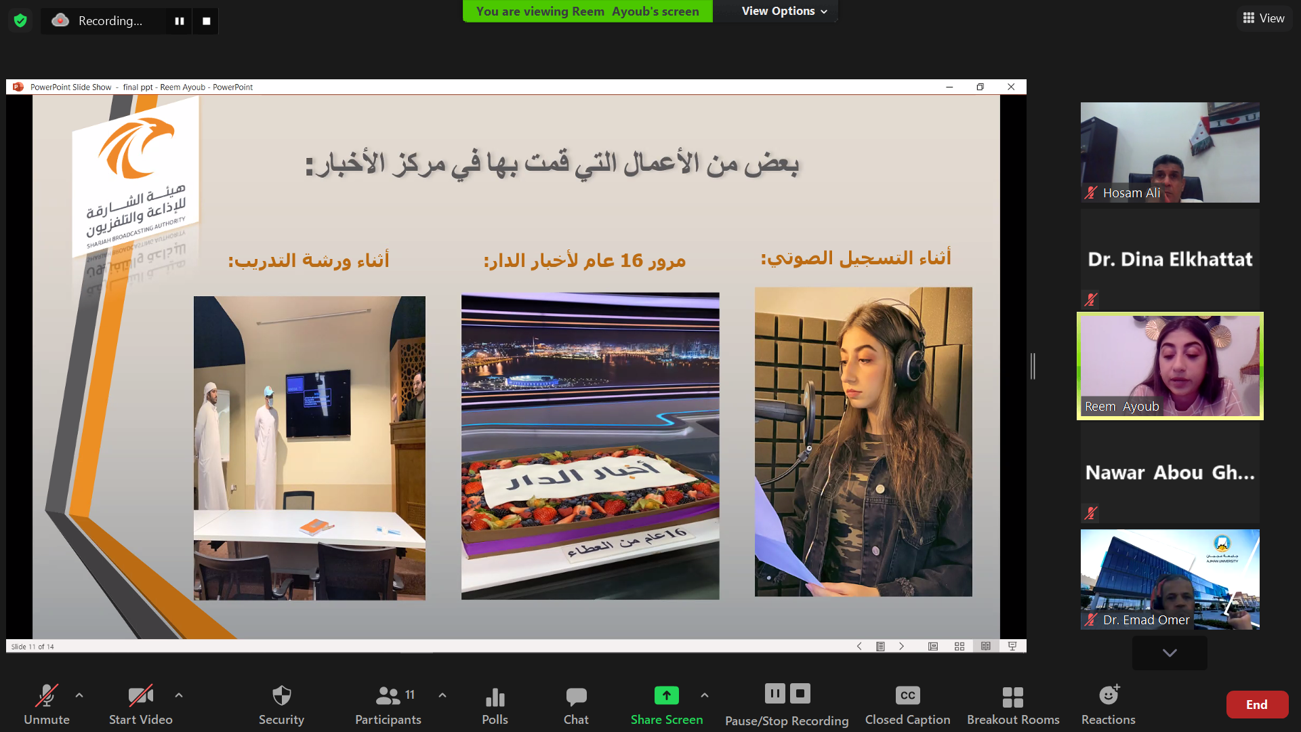1301x732 pixels.
Task: Click the red End meeting button
Action: [x=1256, y=704]
